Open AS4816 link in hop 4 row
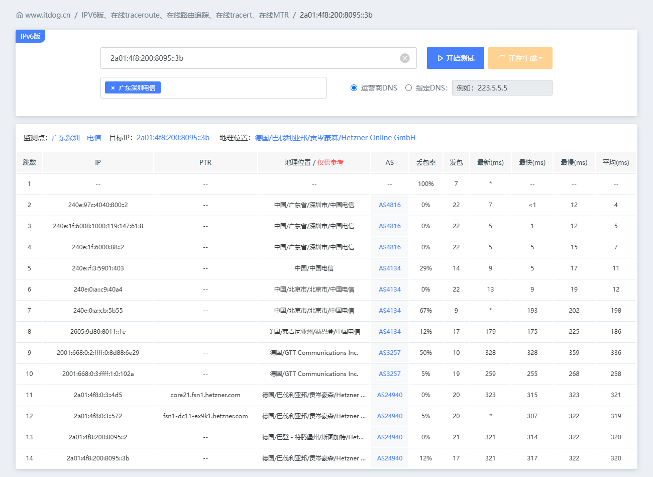 point(390,247)
